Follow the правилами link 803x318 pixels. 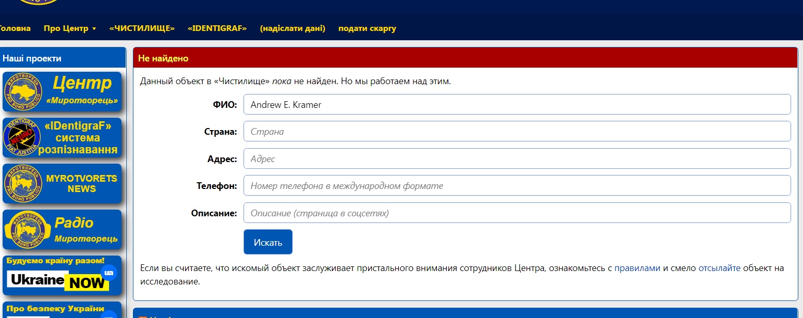(637, 268)
